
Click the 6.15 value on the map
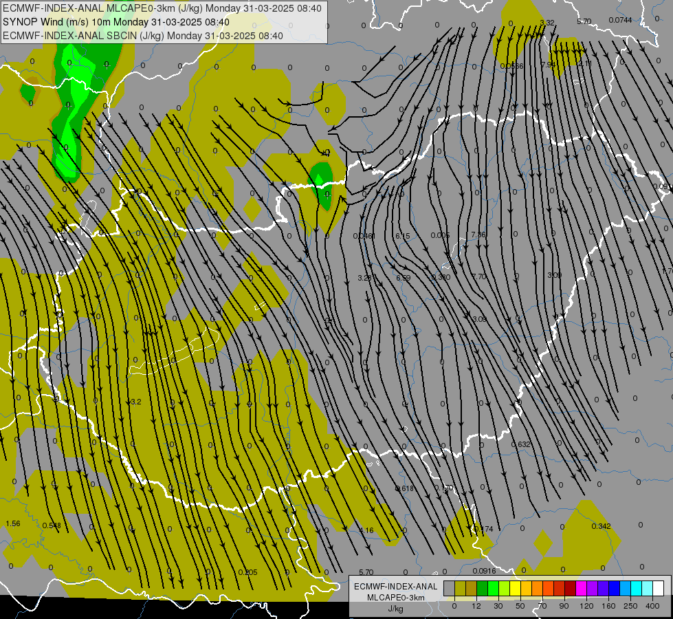pyautogui.click(x=403, y=236)
